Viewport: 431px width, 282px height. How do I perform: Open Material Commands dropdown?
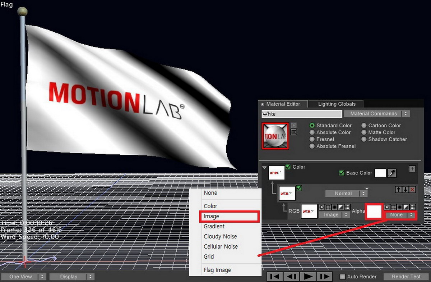pyautogui.click(x=377, y=114)
